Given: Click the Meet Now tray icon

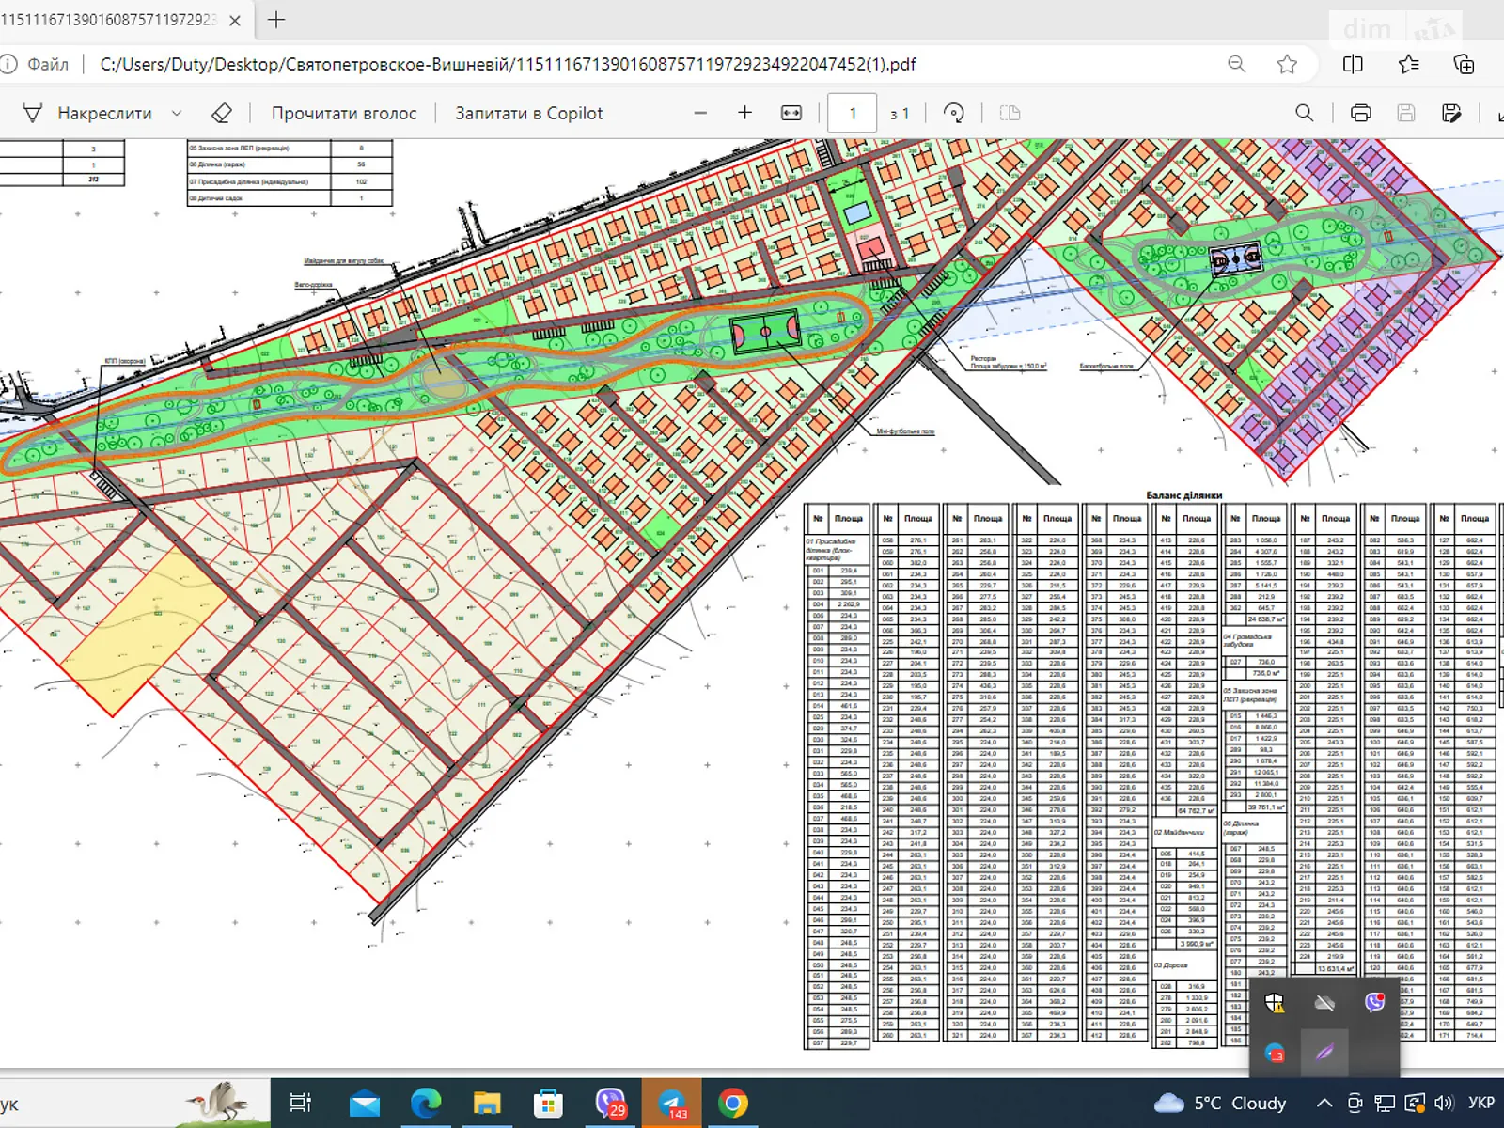Looking at the screenshot, I should tap(1355, 1103).
